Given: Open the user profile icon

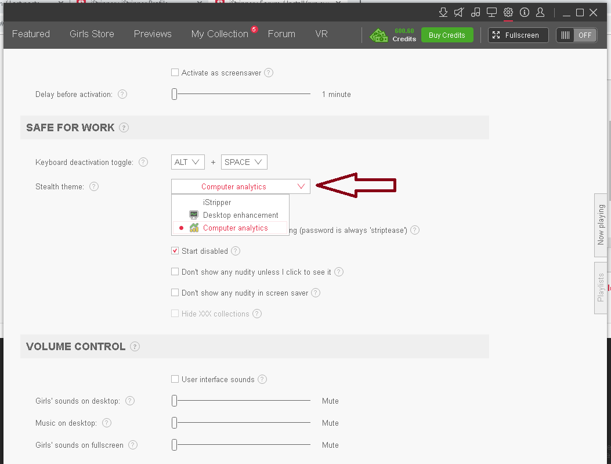Looking at the screenshot, I should coord(540,12).
